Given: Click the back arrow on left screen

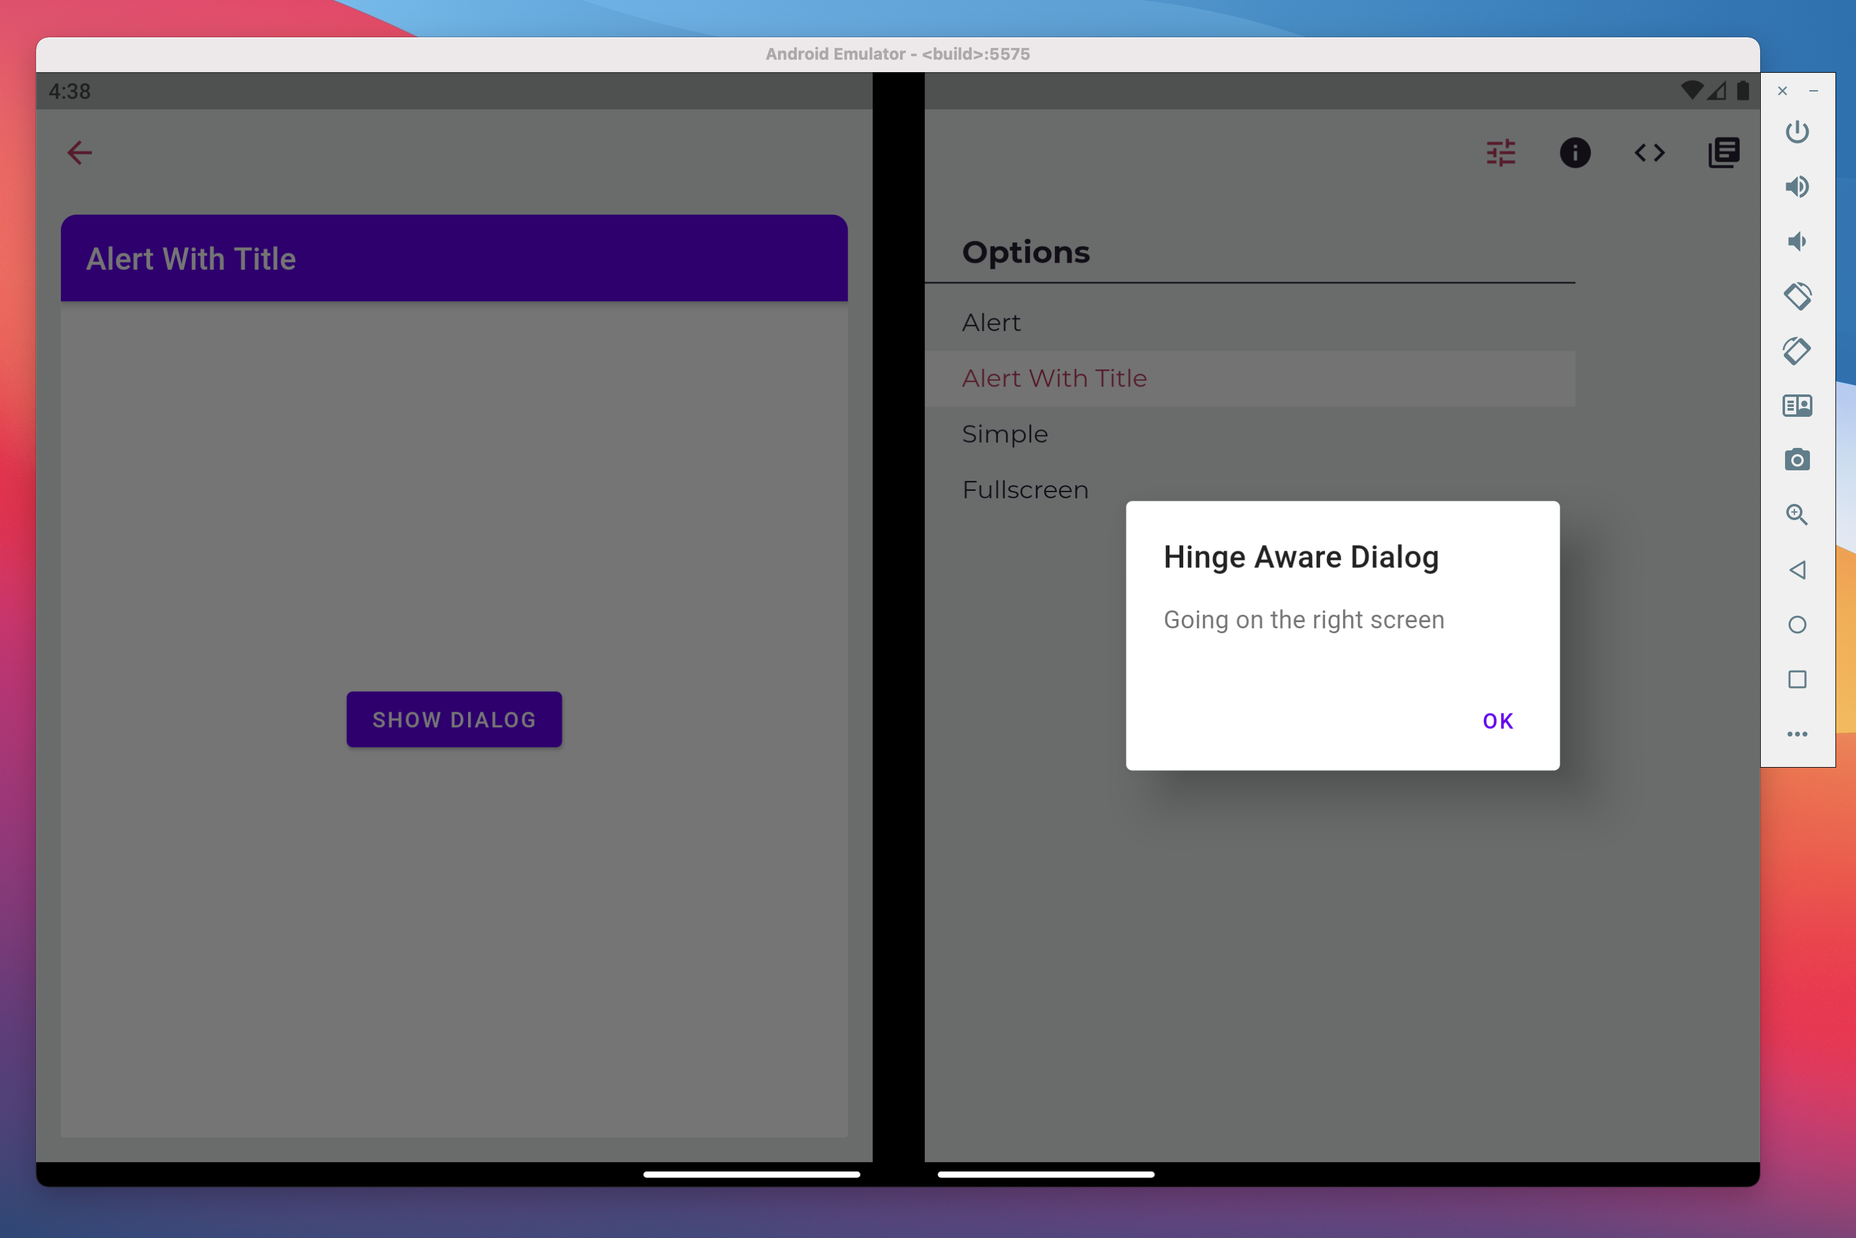Looking at the screenshot, I should [x=79, y=152].
